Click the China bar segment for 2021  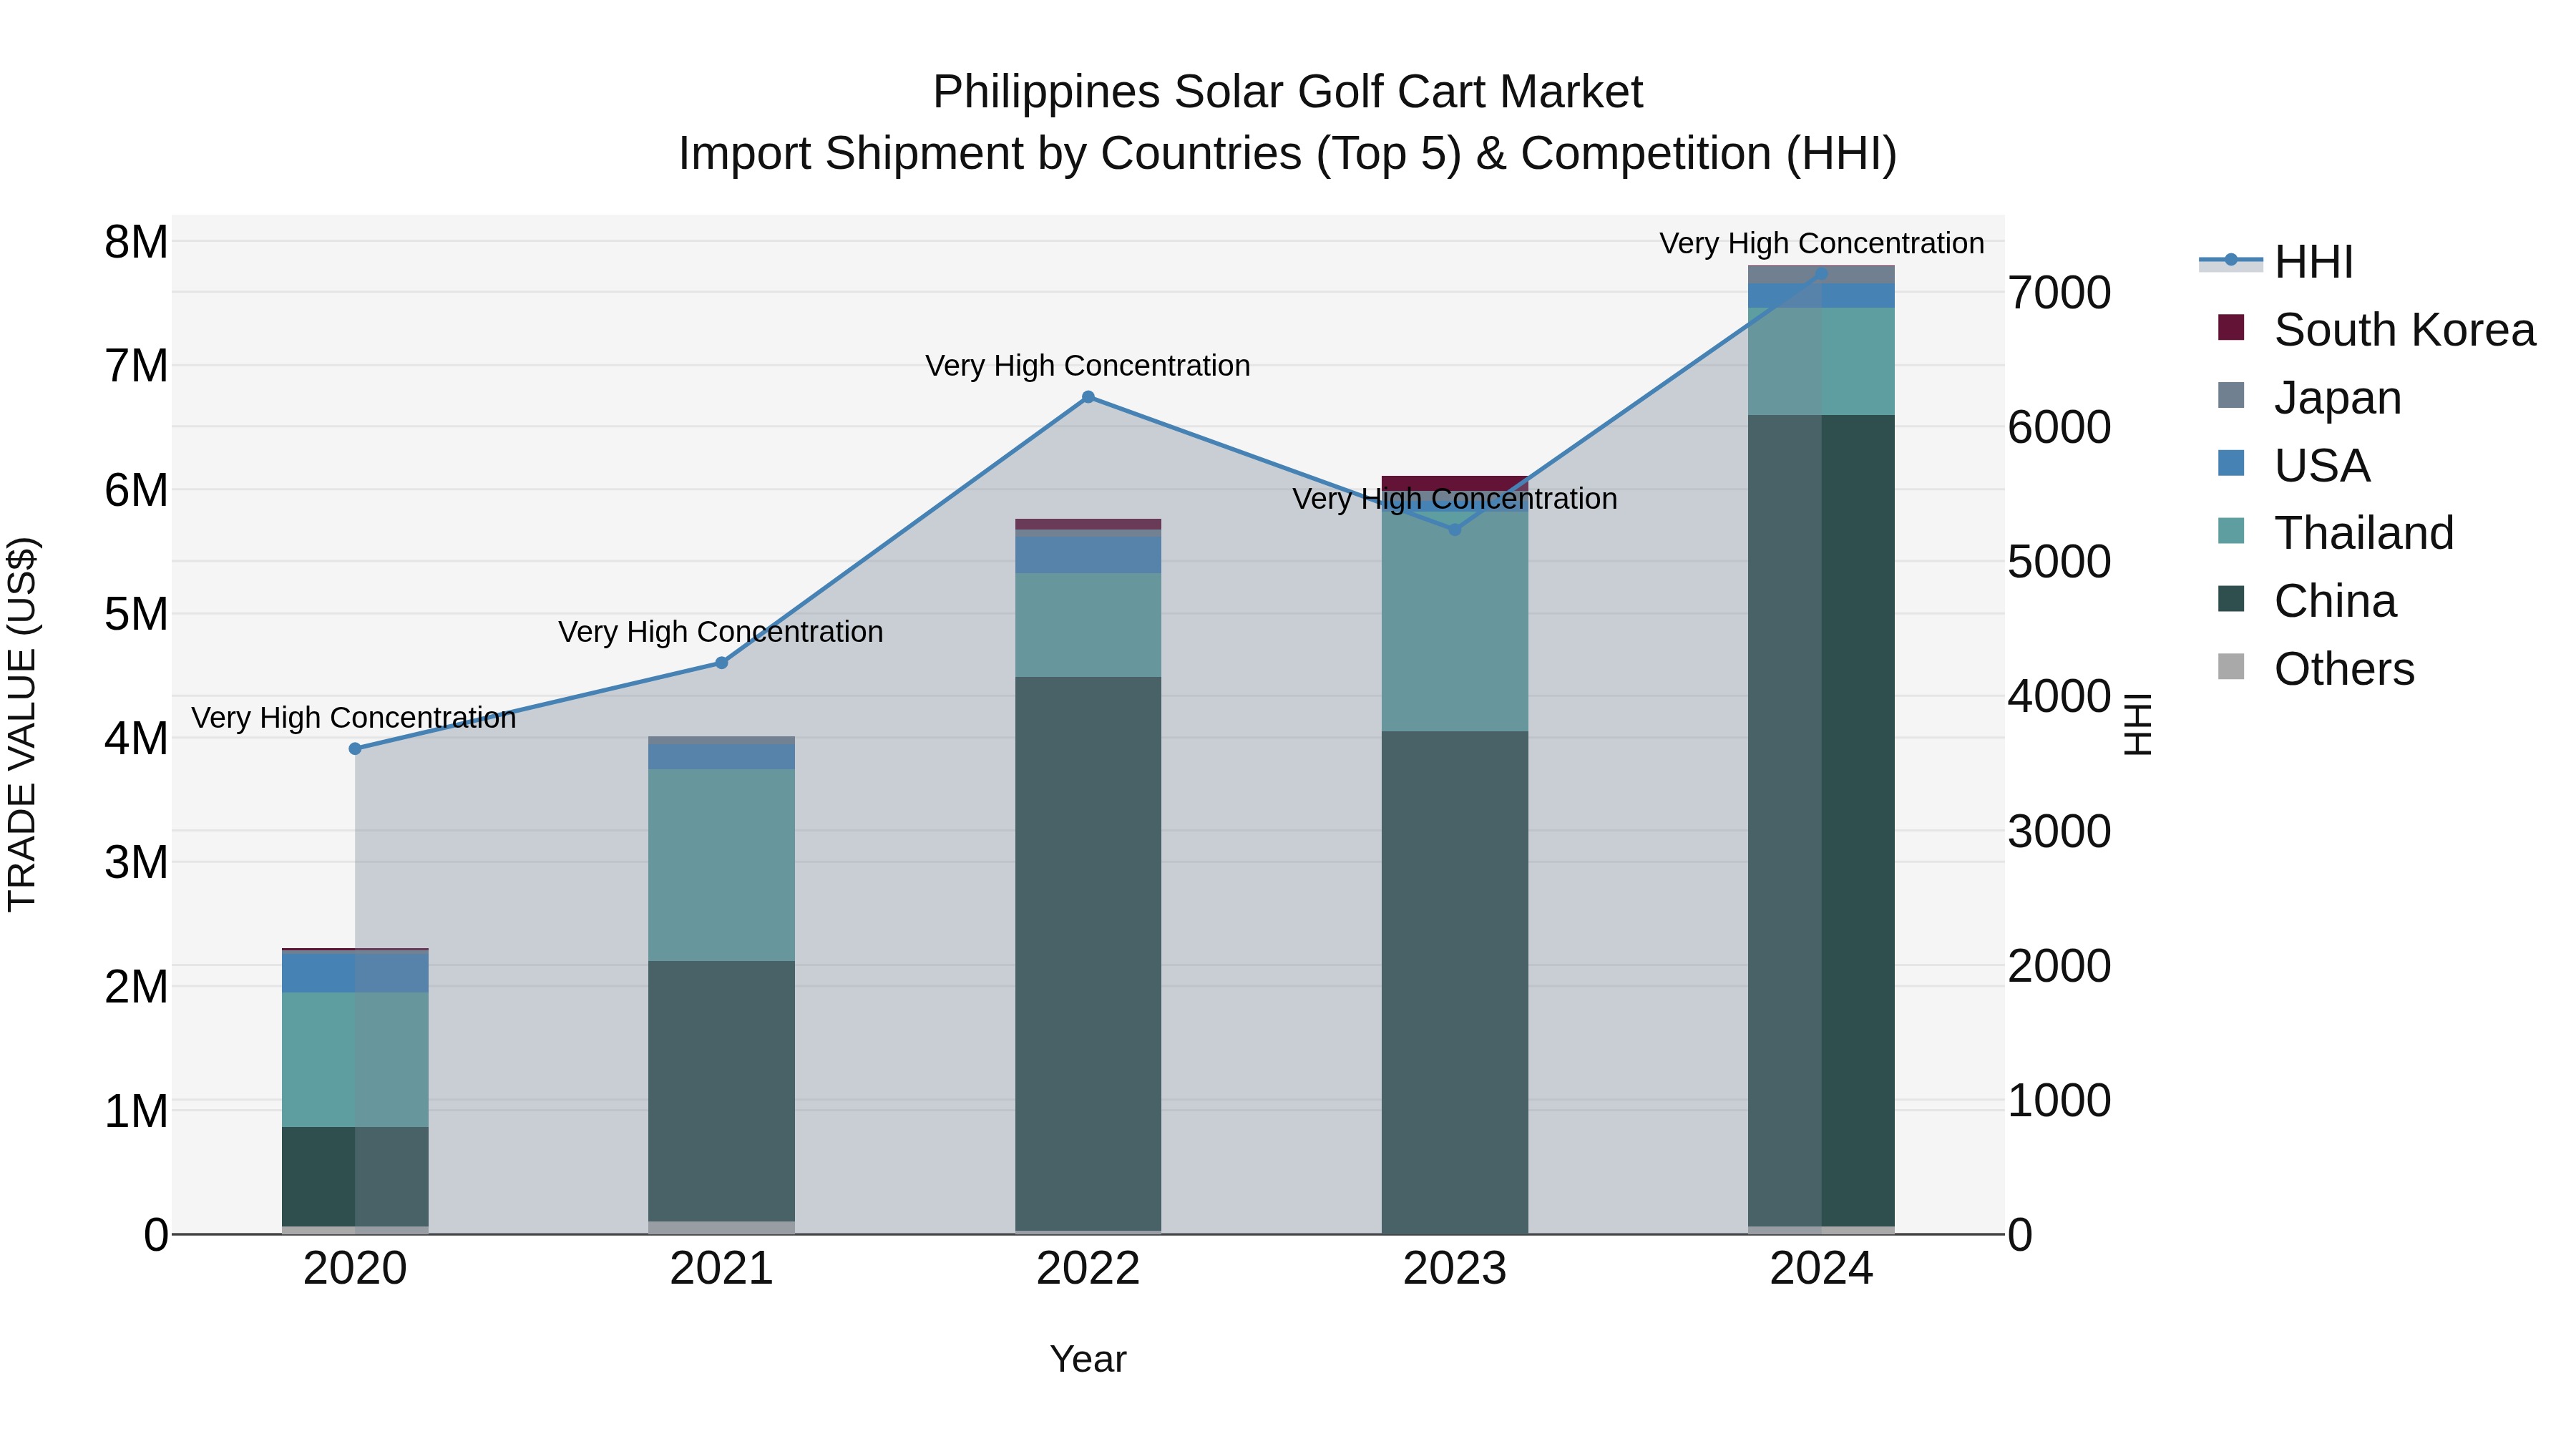pos(721,1091)
